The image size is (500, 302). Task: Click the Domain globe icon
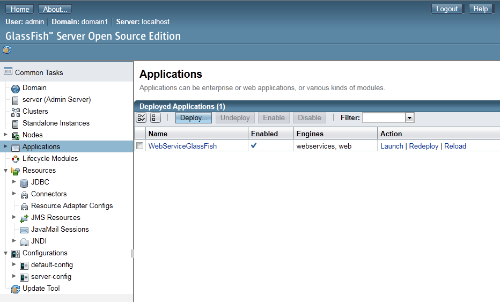pos(16,89)
